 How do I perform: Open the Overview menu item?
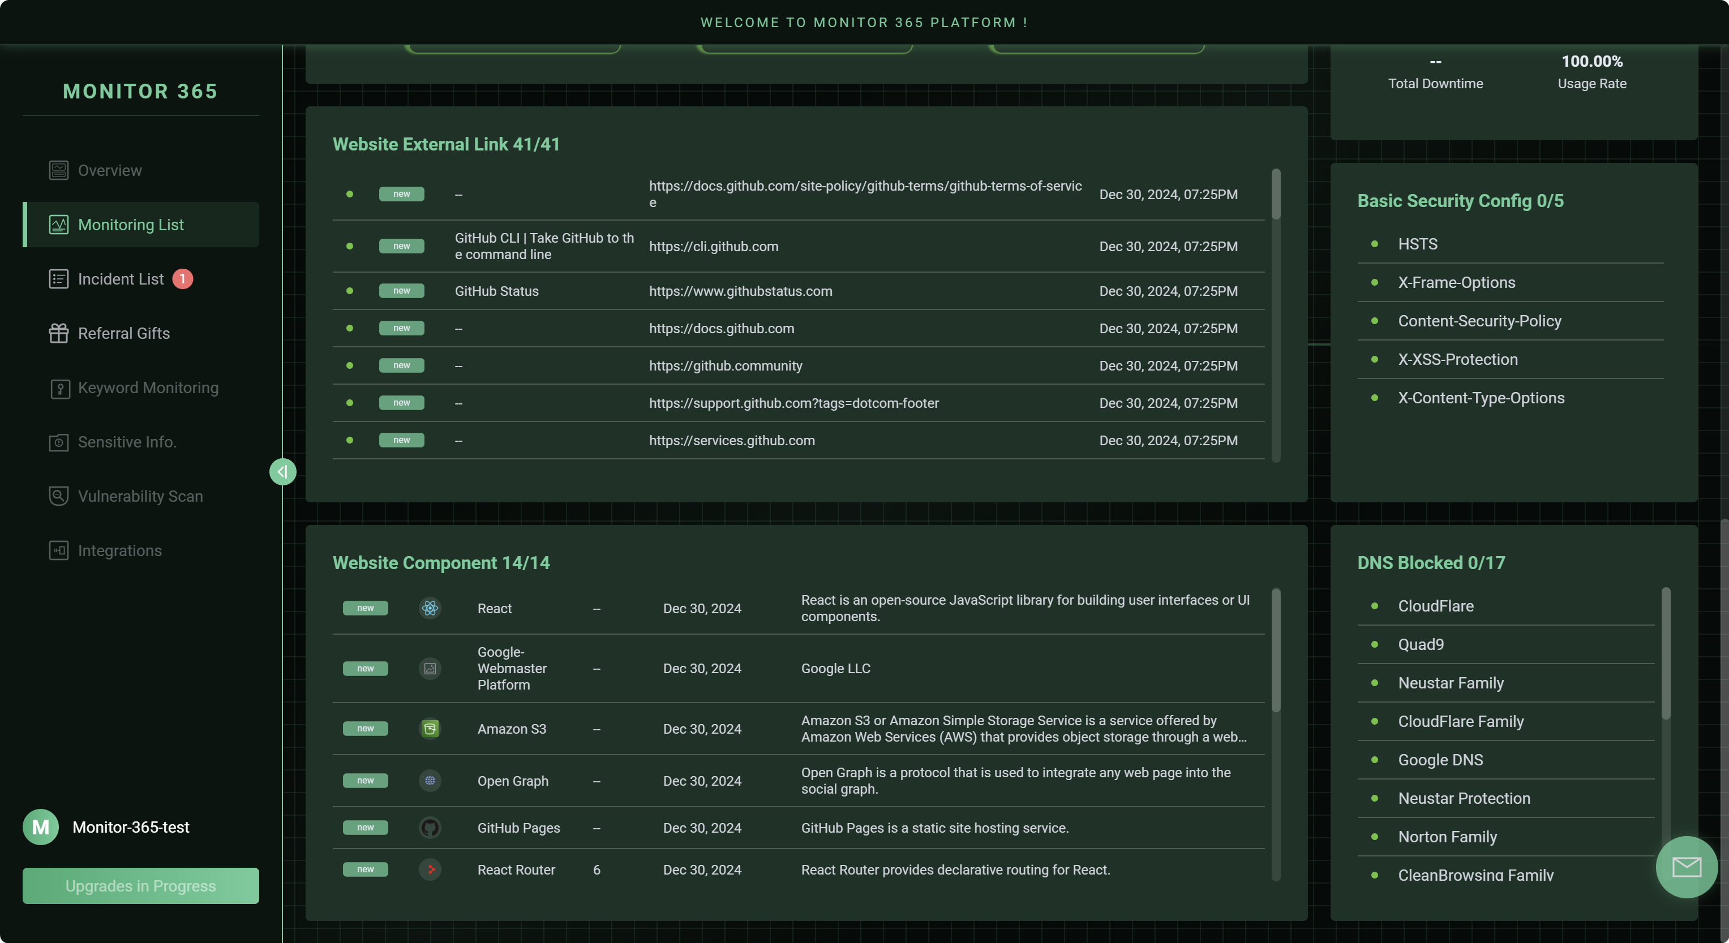pyautogui.click(x=141, y=170)
